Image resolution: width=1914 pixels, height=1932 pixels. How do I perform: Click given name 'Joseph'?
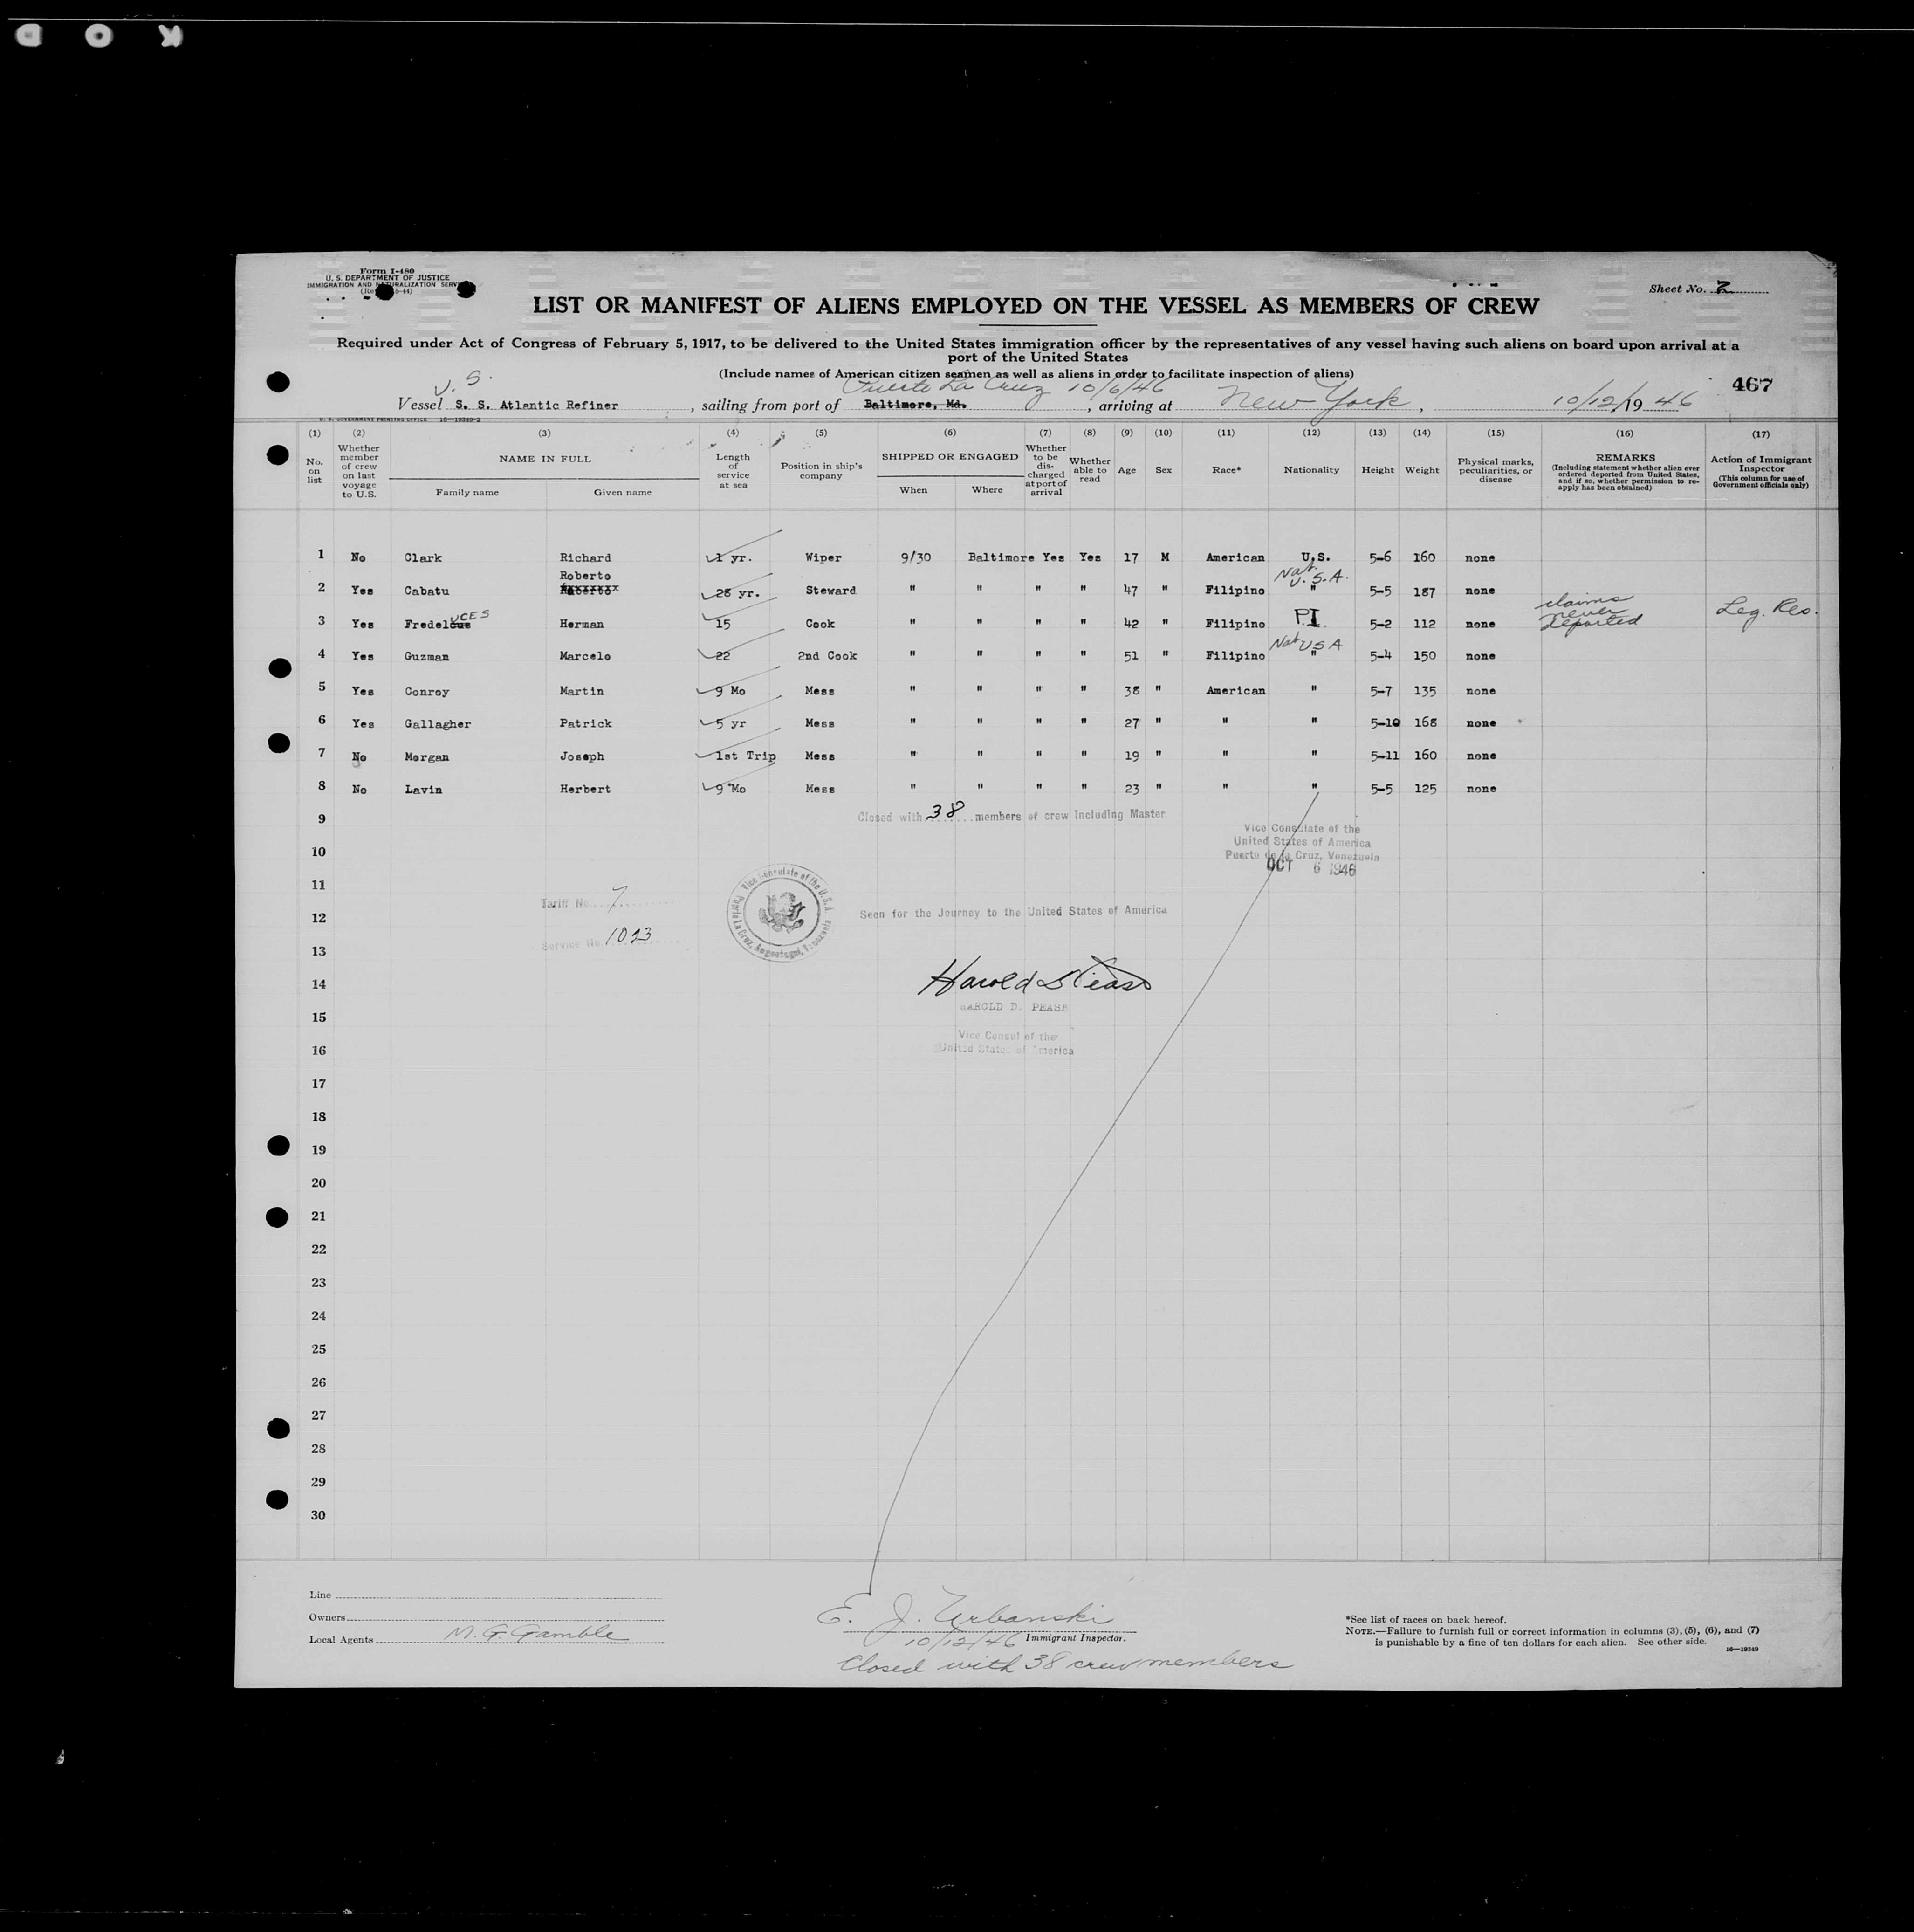[581, 757]
